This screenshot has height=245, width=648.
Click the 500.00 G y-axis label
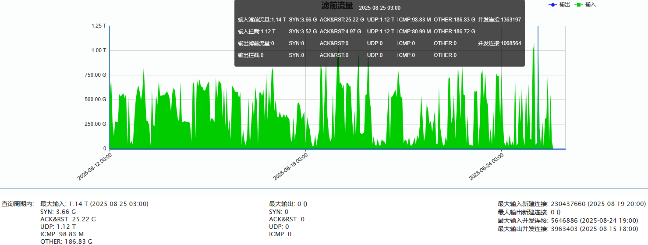[x=96, y=99]
